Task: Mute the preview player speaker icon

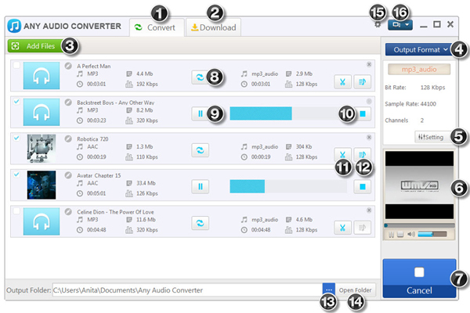Action: pos(410,234)
